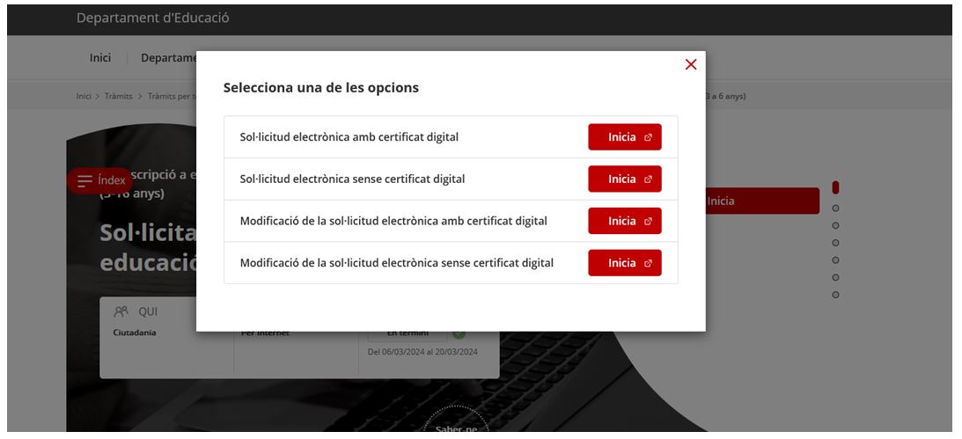This screenshot has width=962, height=439.
Task: Close the options dialog with the red X
Action: coord(691,64)
